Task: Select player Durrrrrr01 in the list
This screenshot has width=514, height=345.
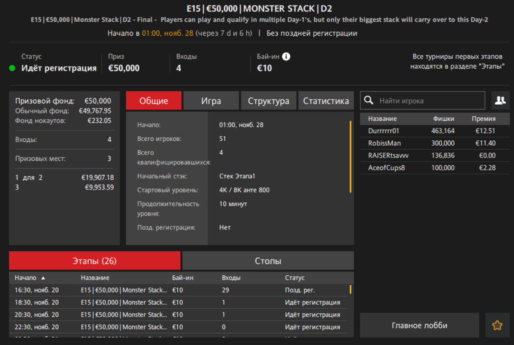Action: click(x=383, y=131)
